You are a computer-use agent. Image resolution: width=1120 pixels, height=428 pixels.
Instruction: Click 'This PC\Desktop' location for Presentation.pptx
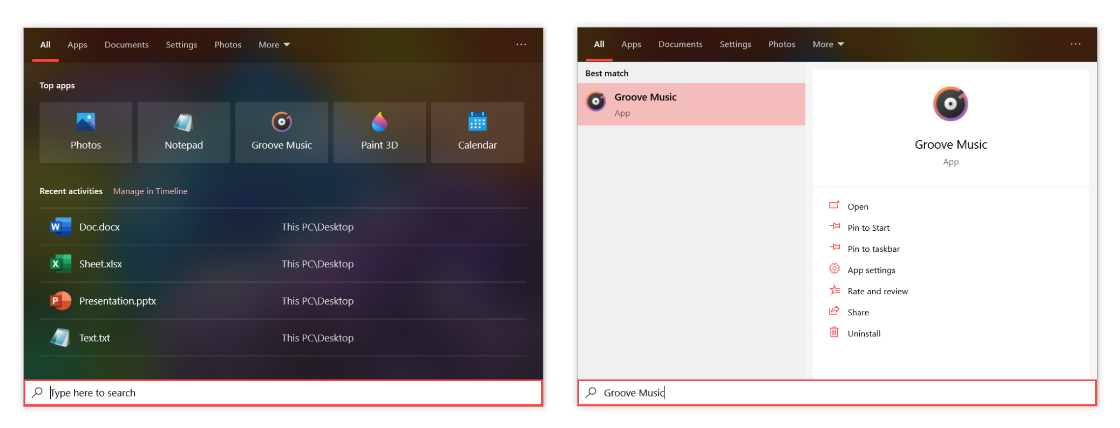[317, 301]
